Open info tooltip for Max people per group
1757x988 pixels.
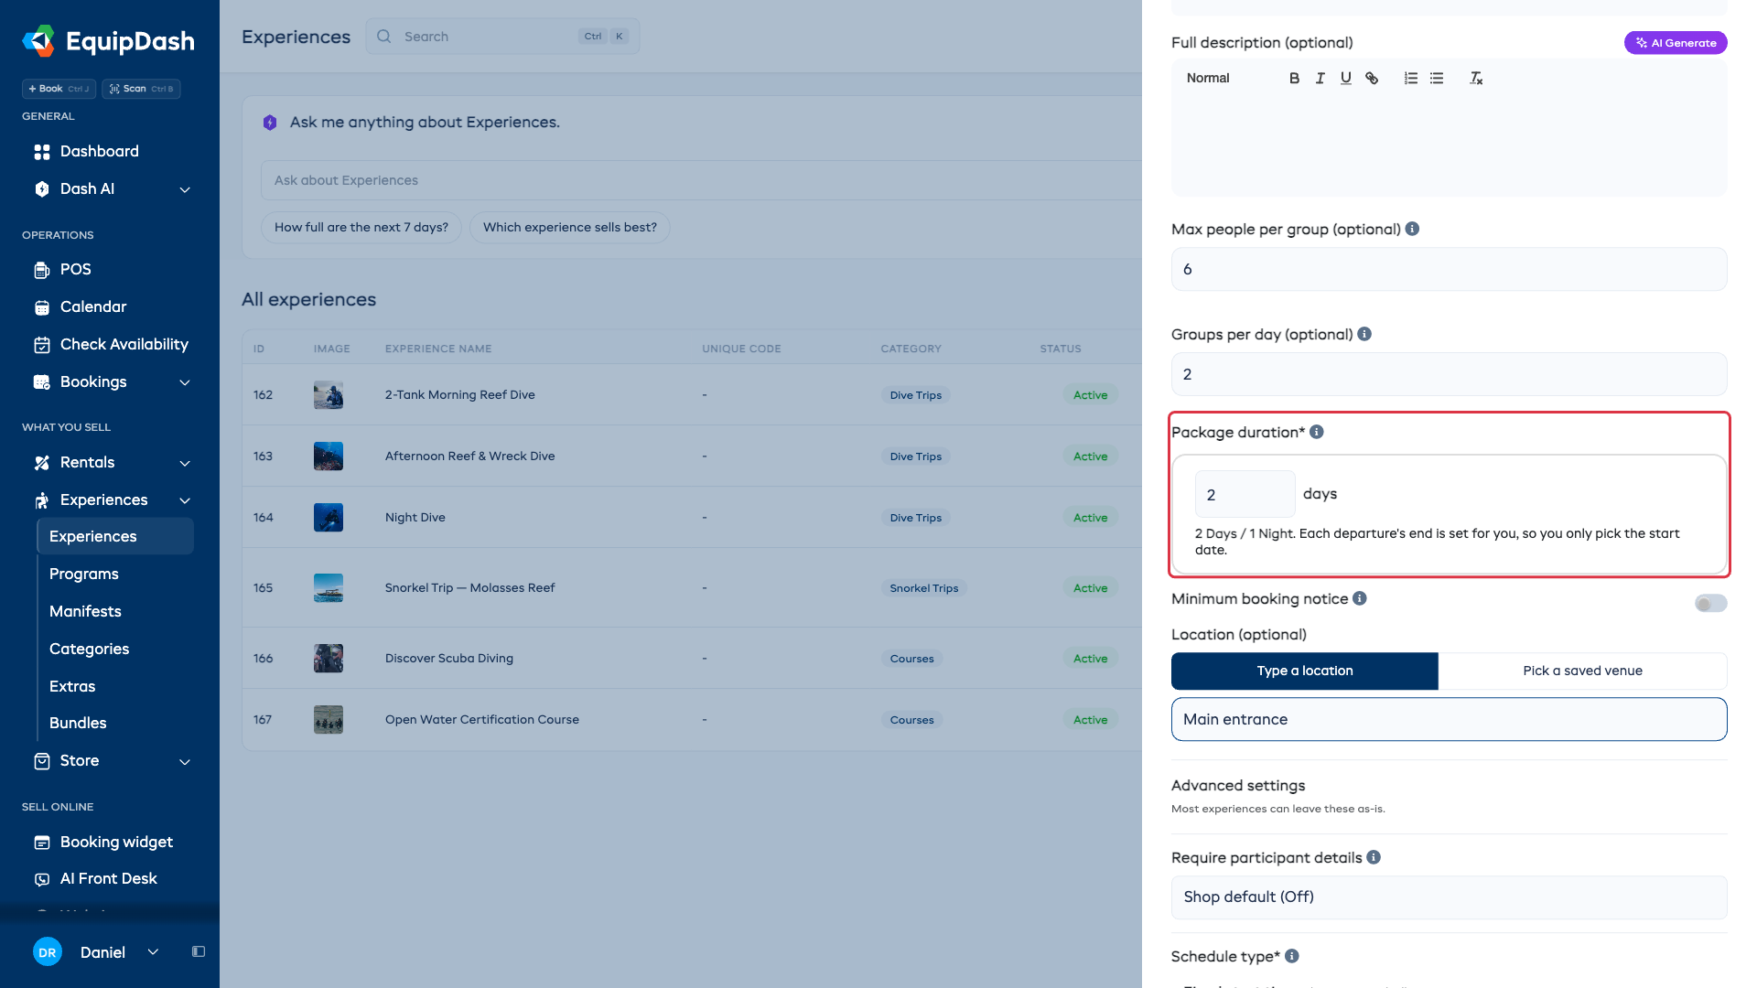click(1412, 229)
